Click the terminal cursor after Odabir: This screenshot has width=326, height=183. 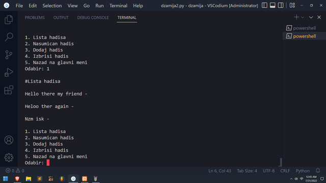click(x=48, y=163)
